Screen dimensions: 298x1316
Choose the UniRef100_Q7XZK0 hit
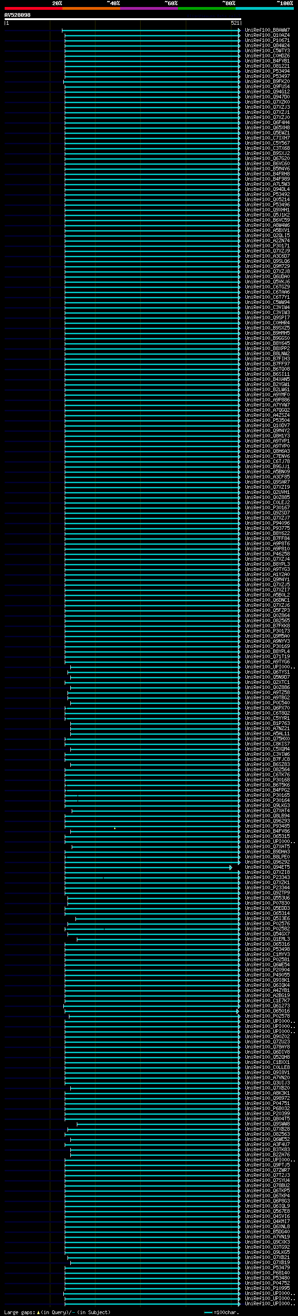tap(267, 102)
